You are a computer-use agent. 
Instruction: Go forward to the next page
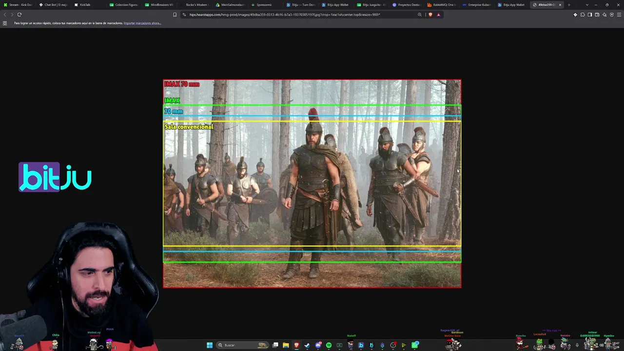(x=12, y=15)
